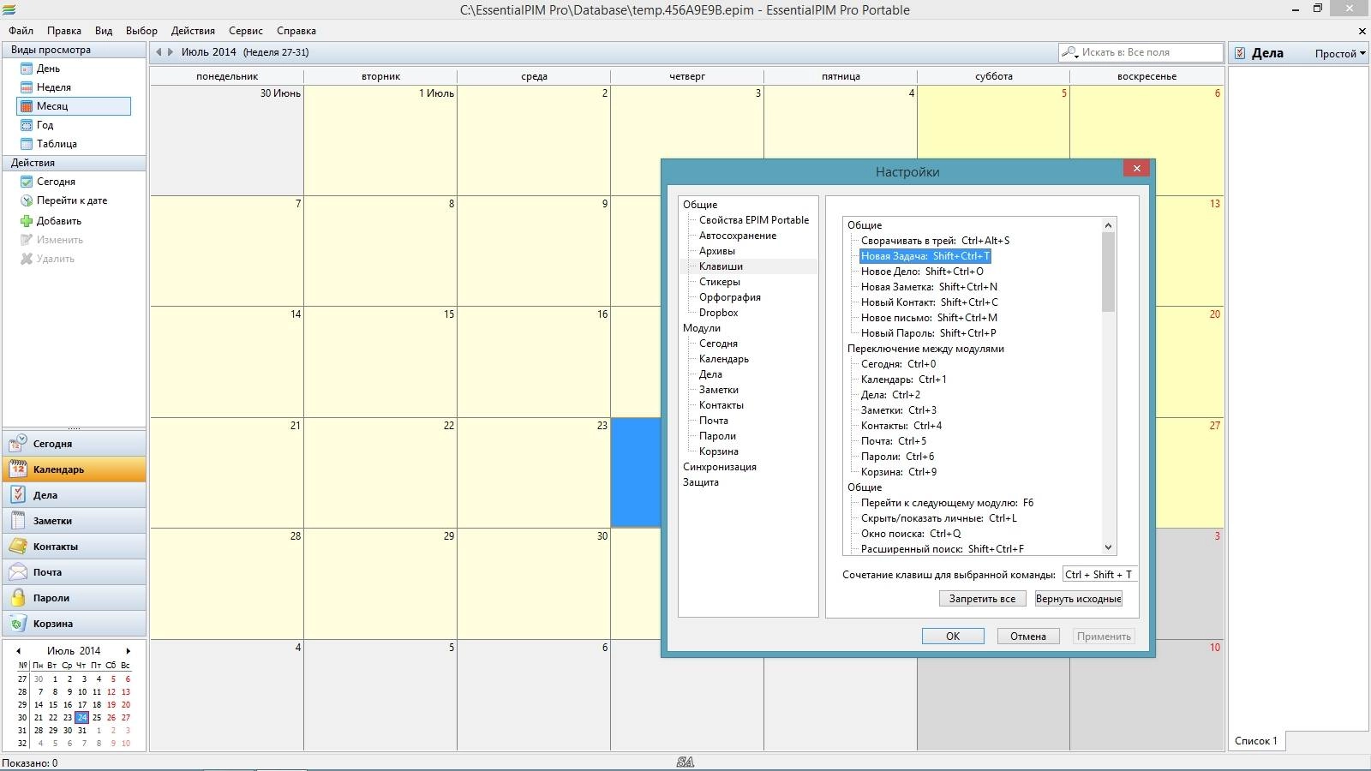Image resolution: width=1371 pixels, height=771 pixels.
Task: Switch to the Список 1 tab
Action: (x=1256, y=741)
